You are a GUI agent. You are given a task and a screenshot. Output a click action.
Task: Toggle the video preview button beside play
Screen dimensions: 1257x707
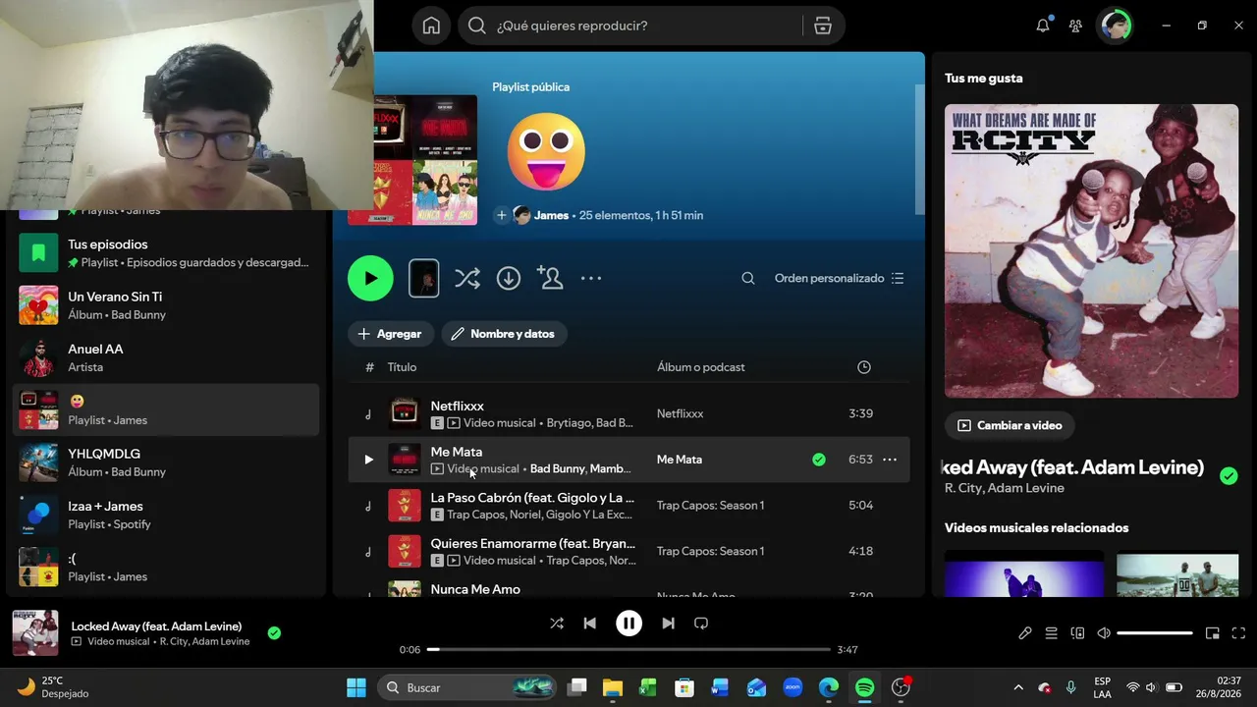coord(424,278)
